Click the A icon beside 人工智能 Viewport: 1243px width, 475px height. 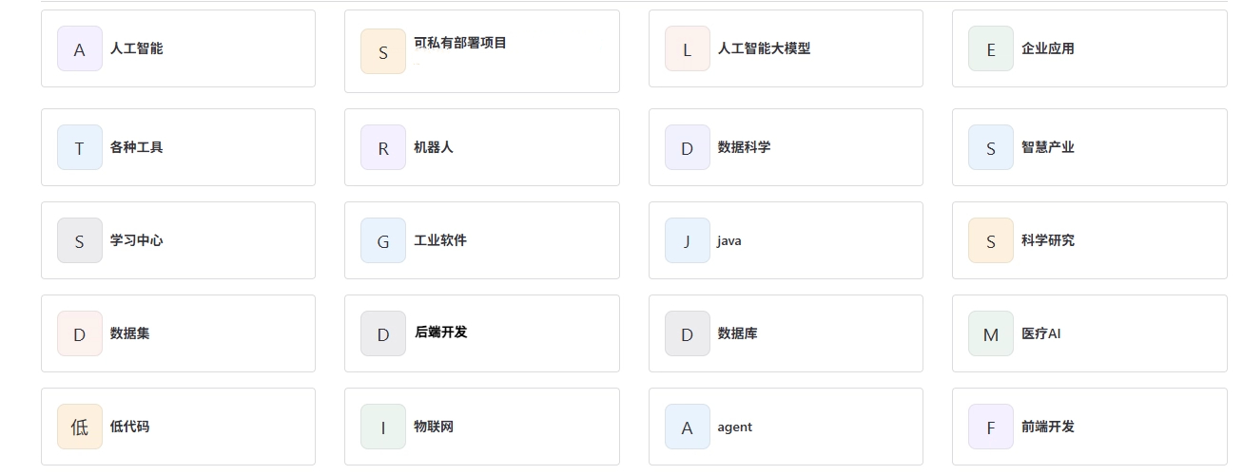pos(80,48)
